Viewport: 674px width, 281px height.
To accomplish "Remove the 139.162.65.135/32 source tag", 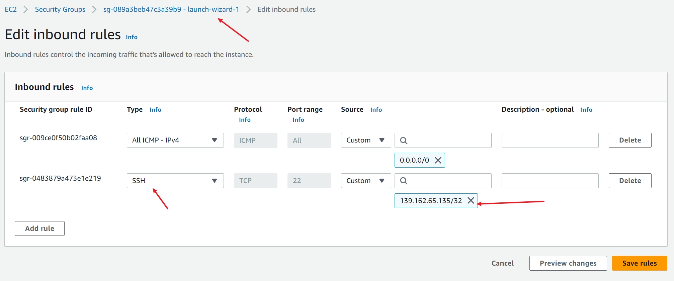I will pos(471,200).
